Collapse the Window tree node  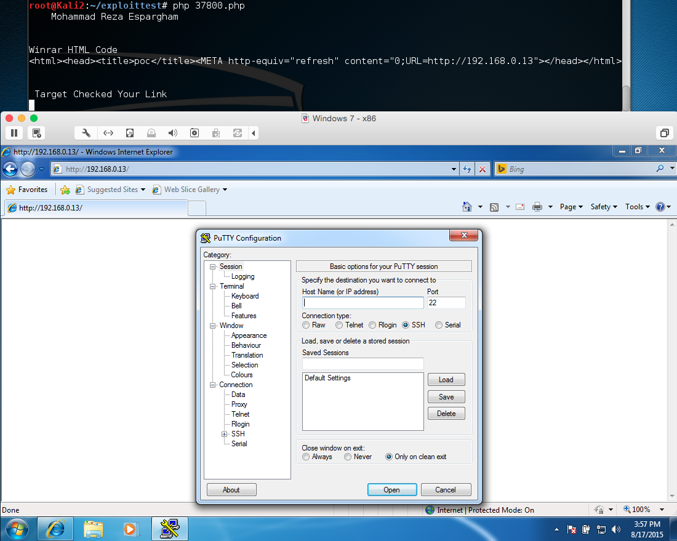pyautogui.click(x=212, y=326)
